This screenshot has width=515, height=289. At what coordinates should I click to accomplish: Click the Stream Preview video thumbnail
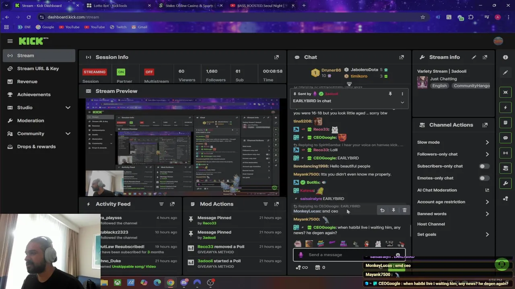coord(182,147)
